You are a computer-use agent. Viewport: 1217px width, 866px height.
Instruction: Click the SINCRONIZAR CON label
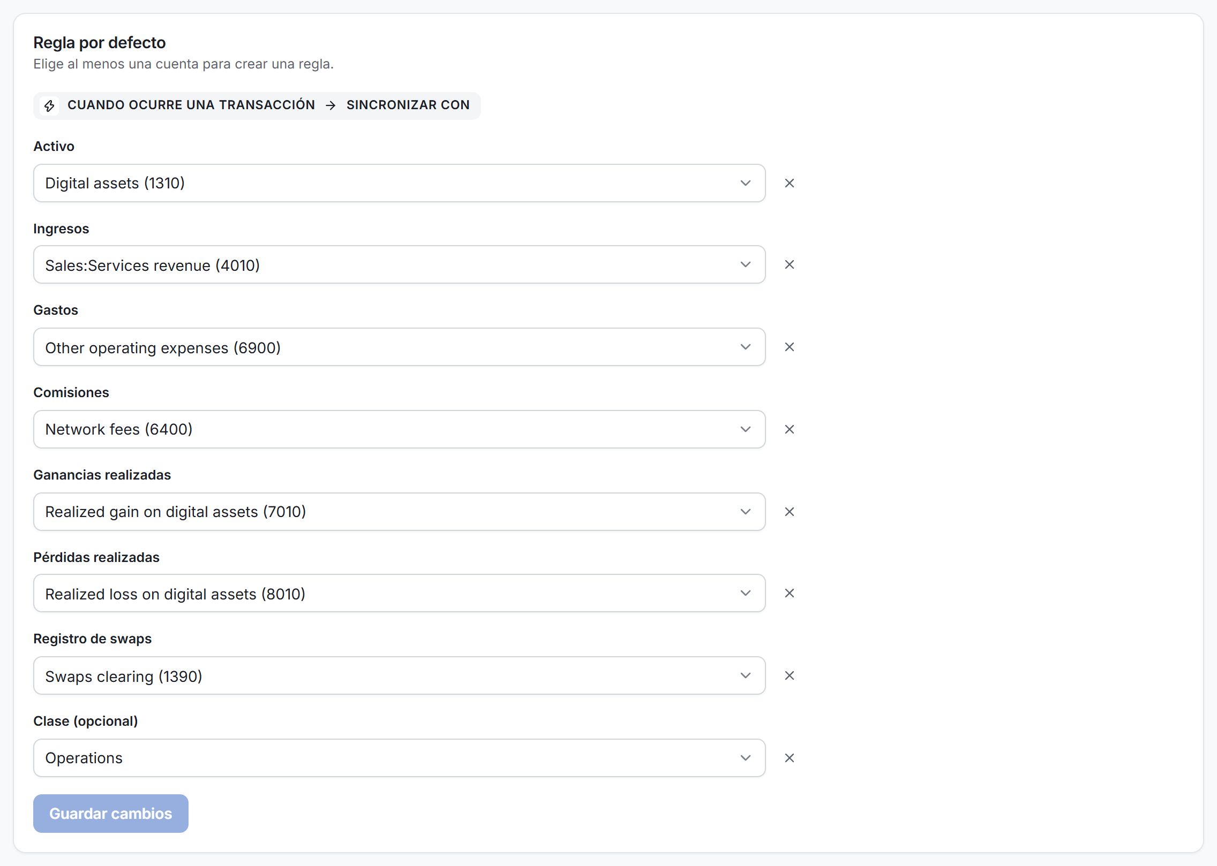[x=408, y=105]
